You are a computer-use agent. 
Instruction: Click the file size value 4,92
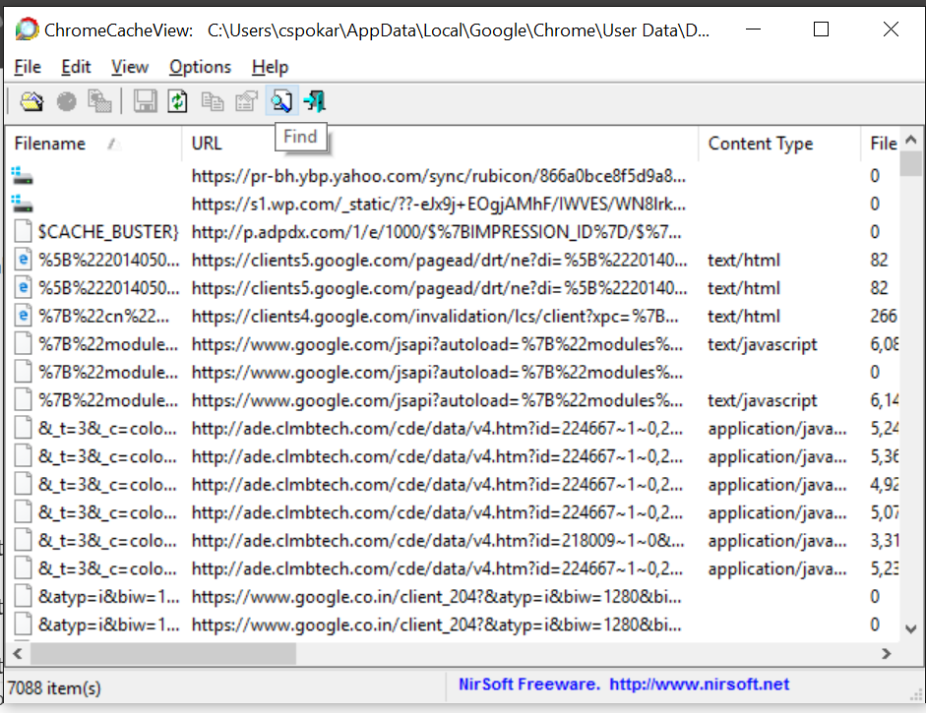pos(884,485)
